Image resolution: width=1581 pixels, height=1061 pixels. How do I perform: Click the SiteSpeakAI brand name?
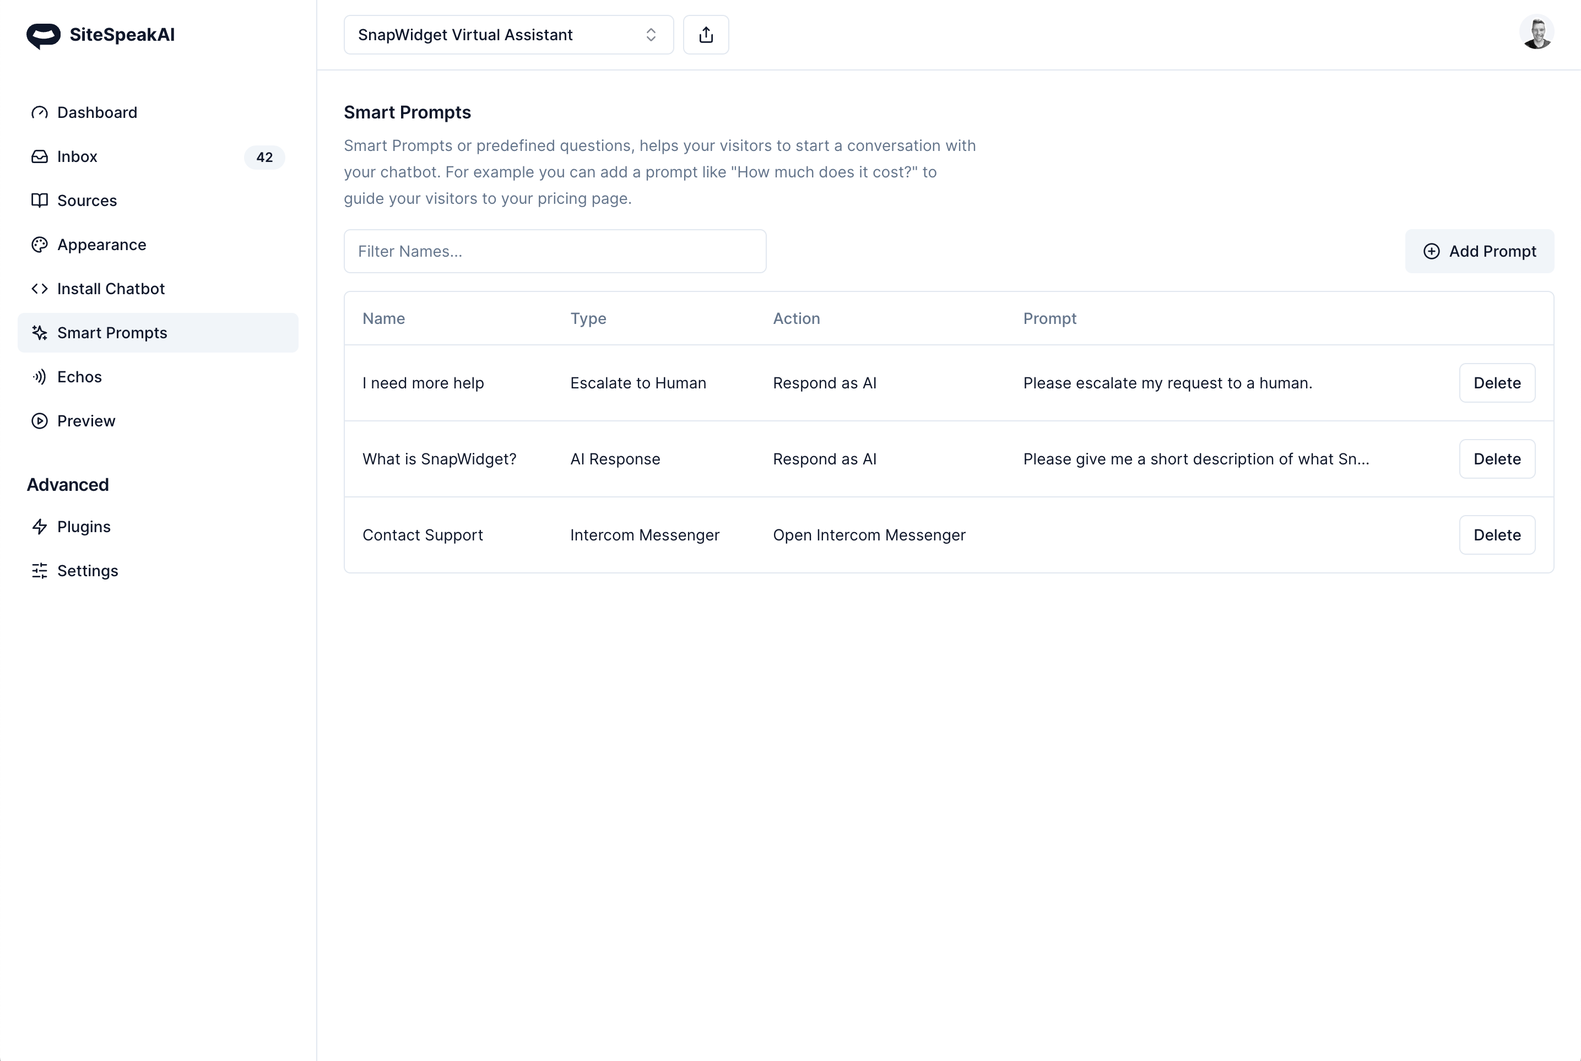(122, 35)
